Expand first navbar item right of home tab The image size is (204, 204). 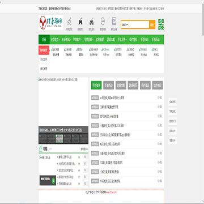[x=56, y=40]
